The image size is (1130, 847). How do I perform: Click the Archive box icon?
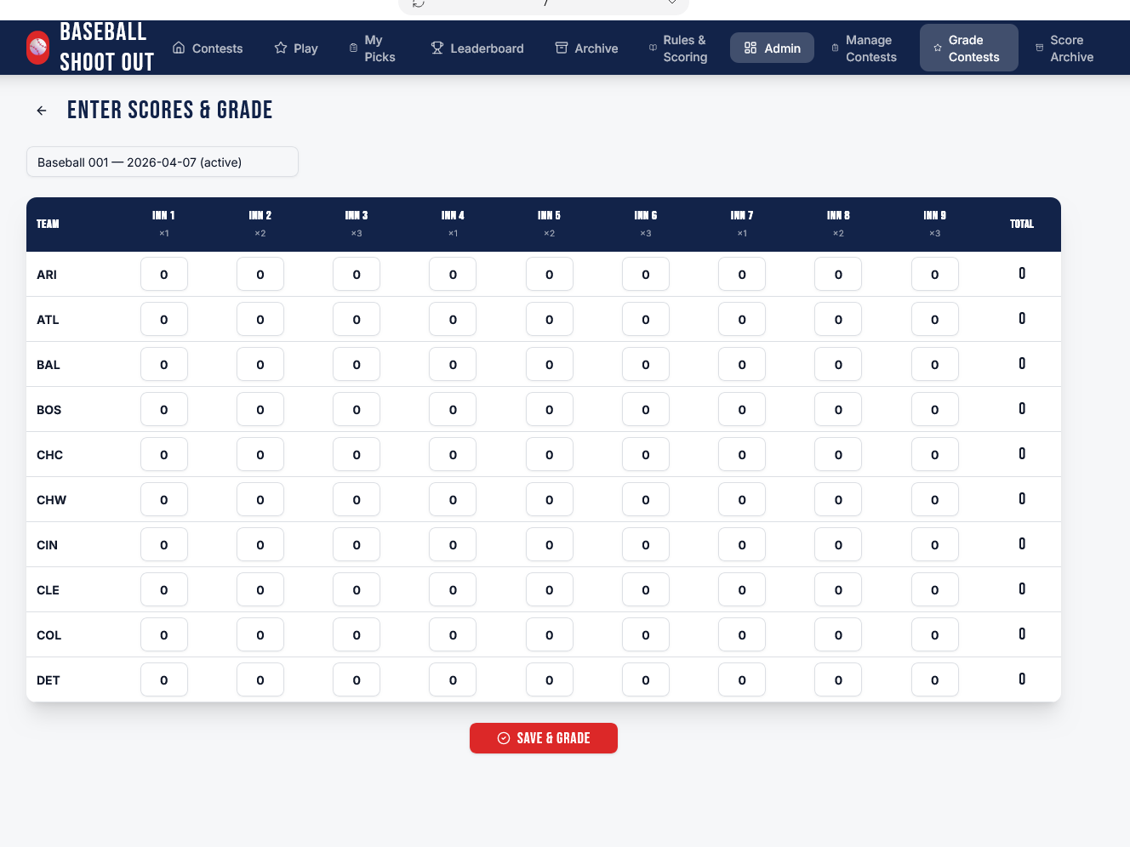pyautogui.click(x=562, y=48)
